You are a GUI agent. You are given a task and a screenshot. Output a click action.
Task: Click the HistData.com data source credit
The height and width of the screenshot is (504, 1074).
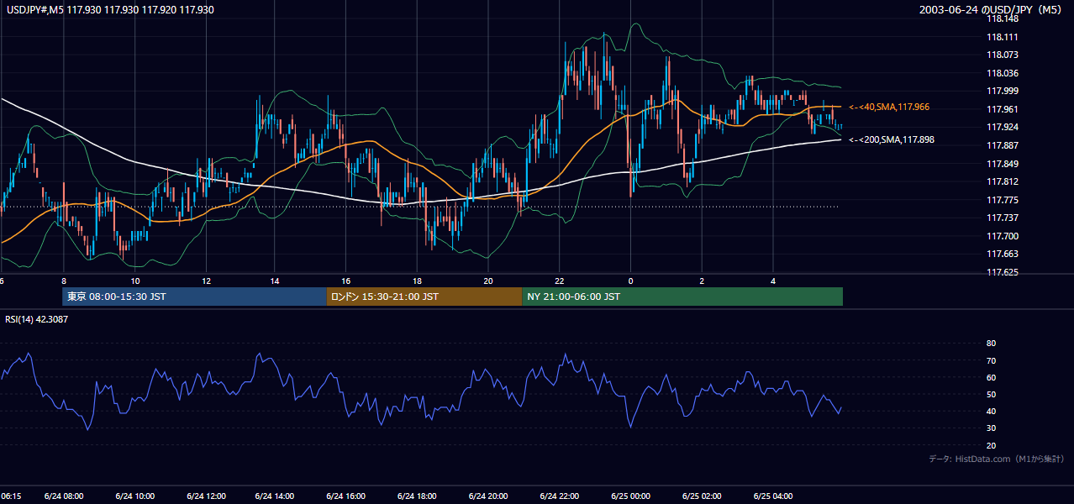coord(997,459)
